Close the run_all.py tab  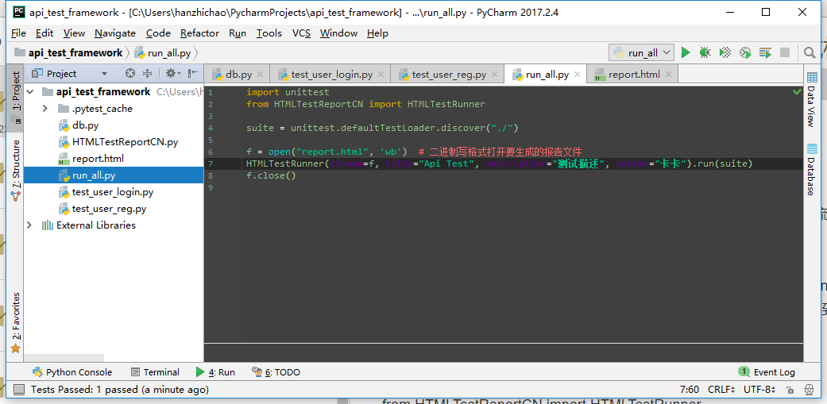(x=578, y=75)
